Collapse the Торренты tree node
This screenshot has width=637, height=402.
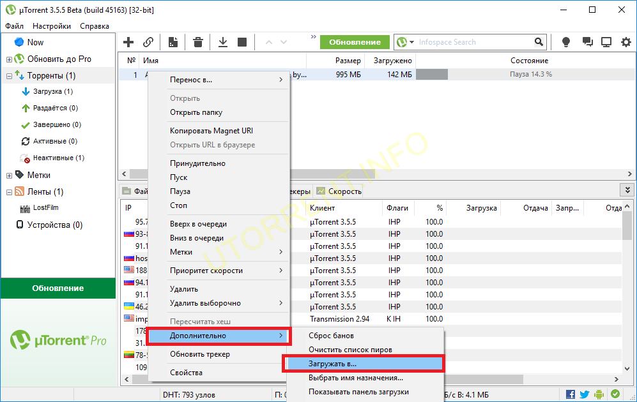click(9, 76)
